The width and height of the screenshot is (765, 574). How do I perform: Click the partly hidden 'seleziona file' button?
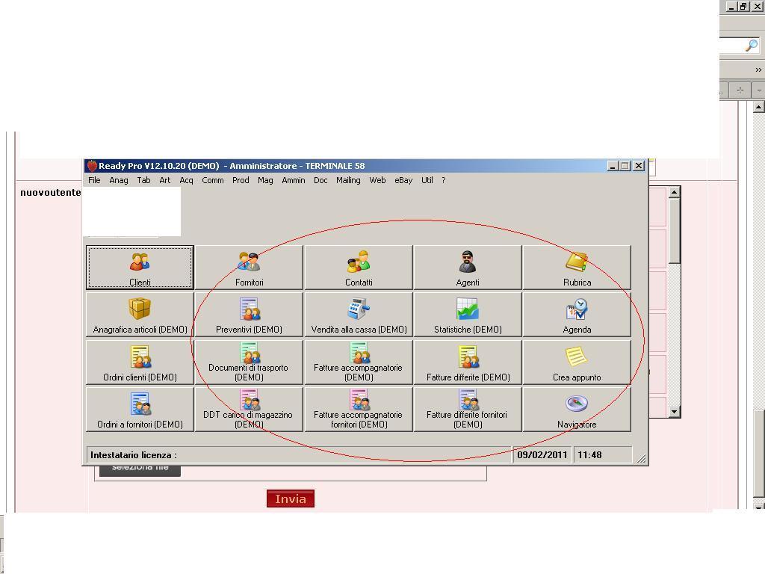click(140, 471)
